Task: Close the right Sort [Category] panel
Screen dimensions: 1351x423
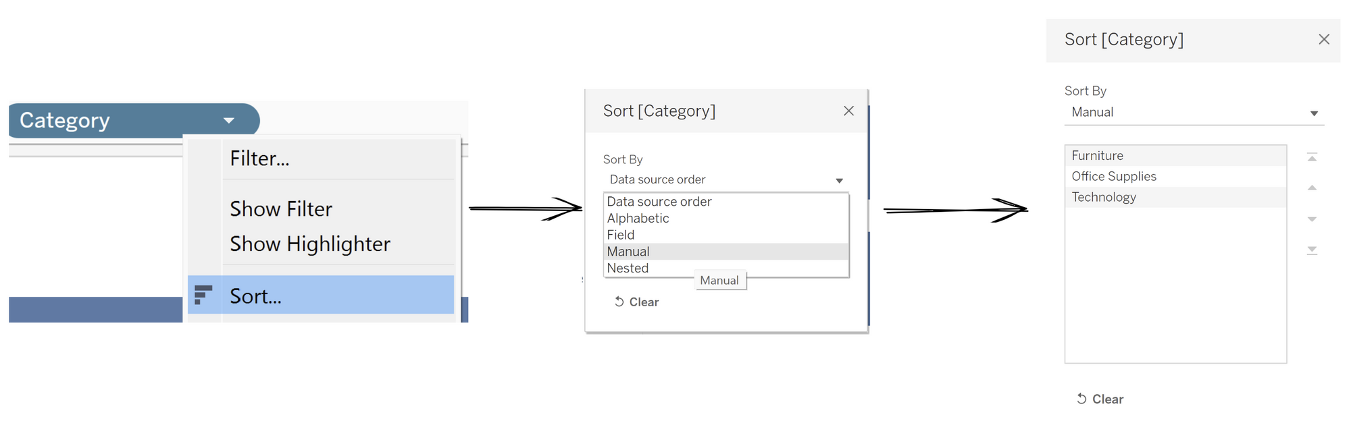Action: (x=1323, y=39)
